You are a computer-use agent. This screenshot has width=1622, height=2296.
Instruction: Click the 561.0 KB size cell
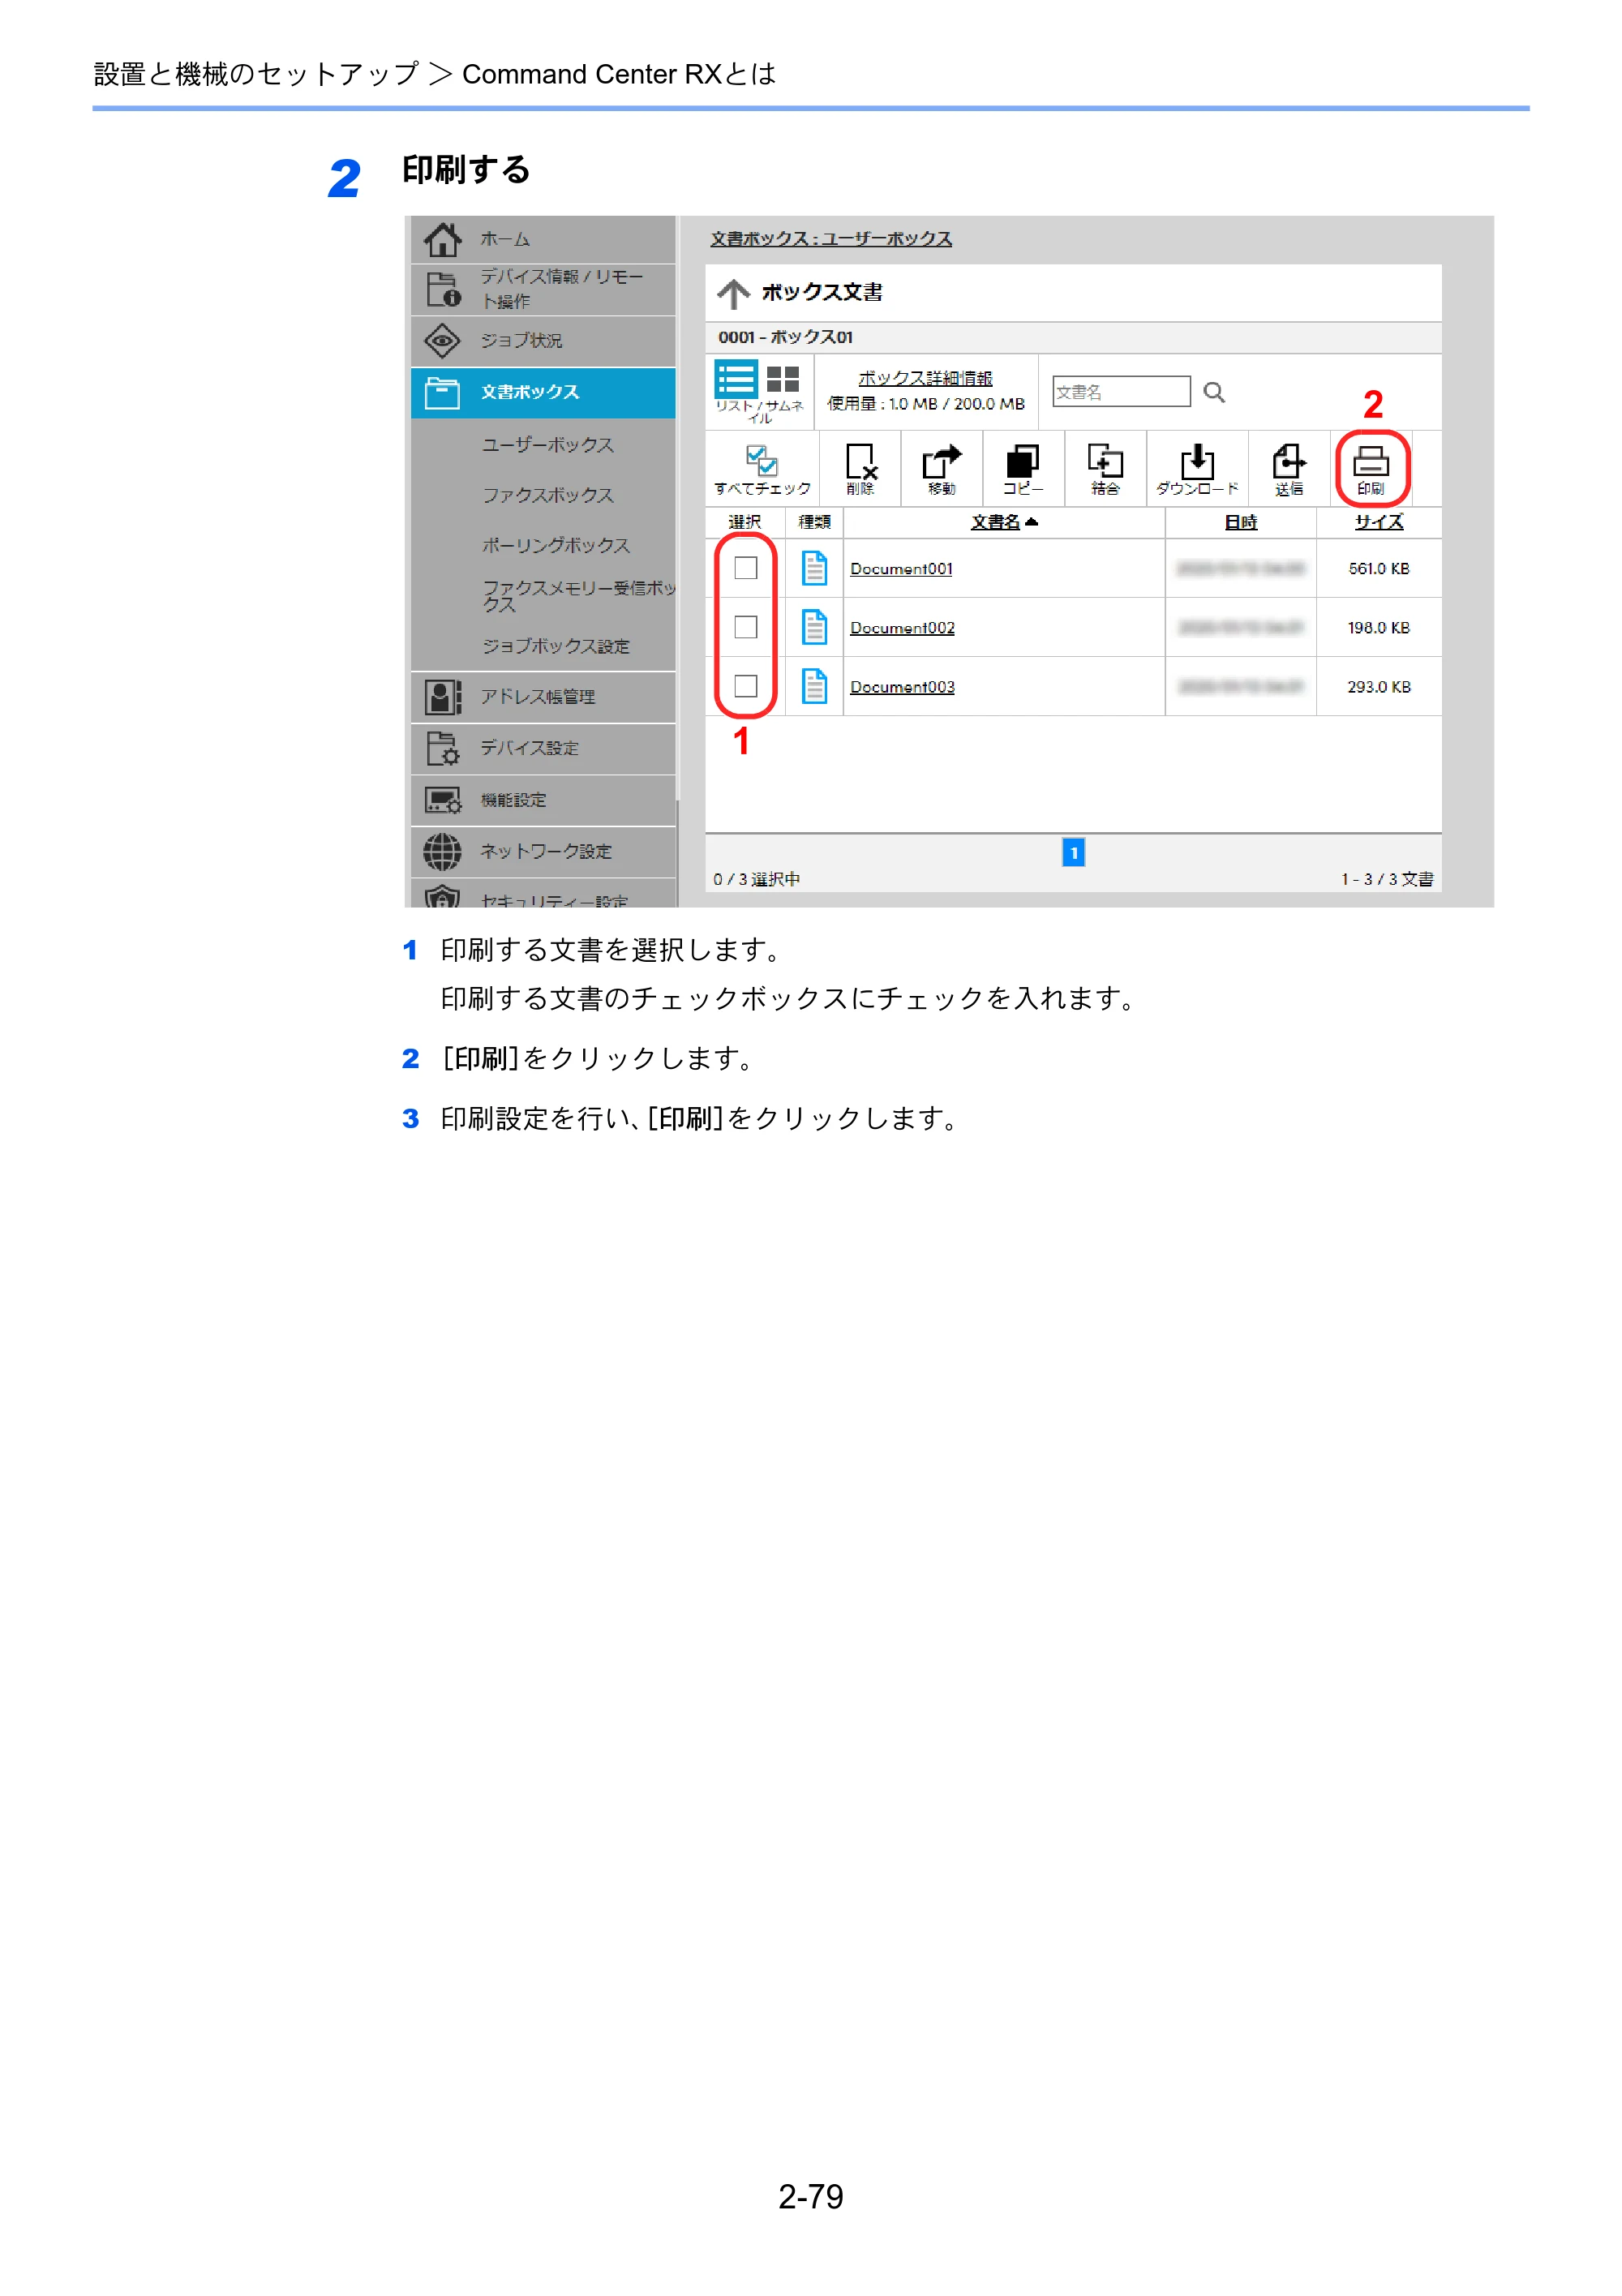click(1378, 569)
